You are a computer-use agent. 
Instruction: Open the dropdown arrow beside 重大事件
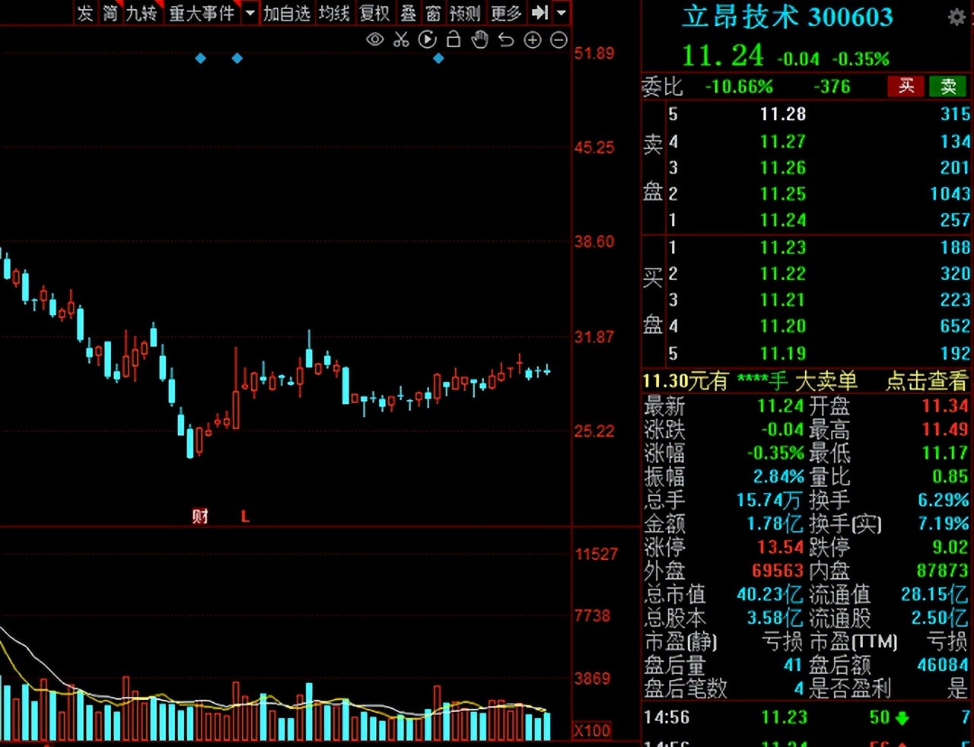coord(250,13)
